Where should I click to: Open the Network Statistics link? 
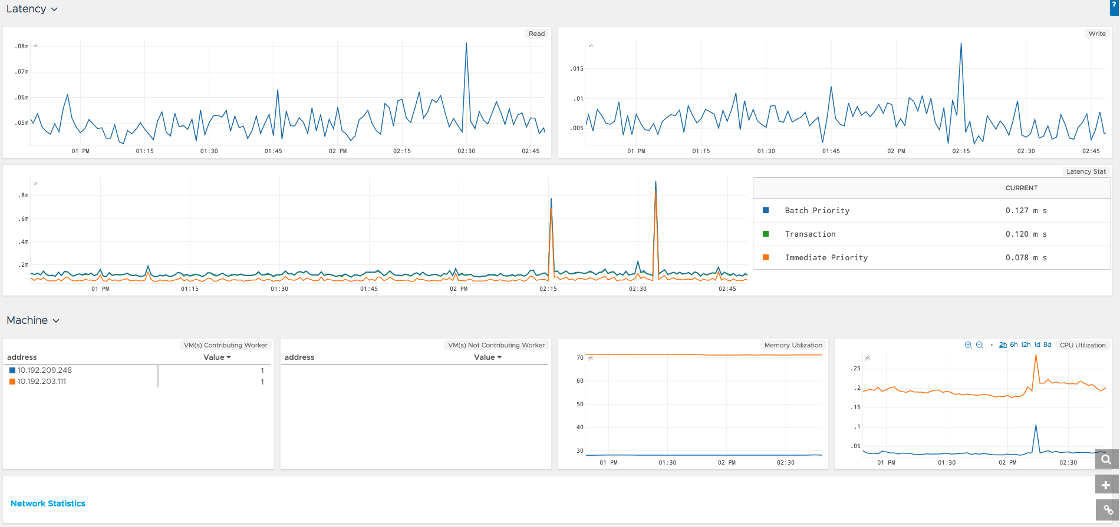tap(48, 503)
